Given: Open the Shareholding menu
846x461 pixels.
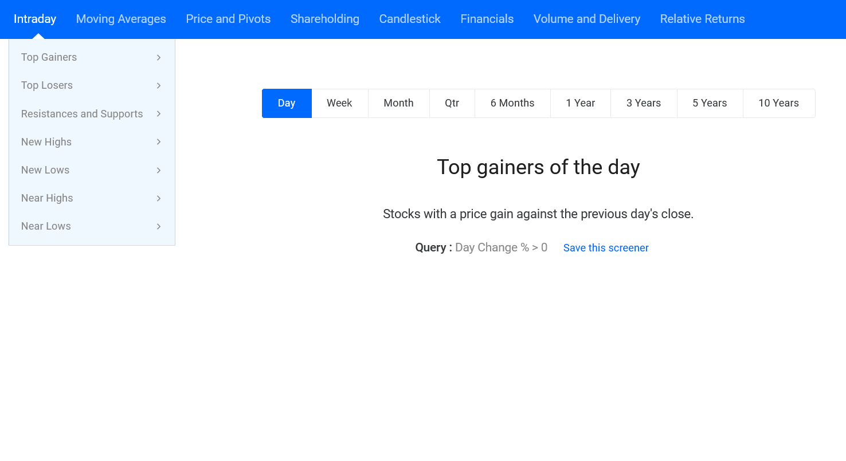Looking at the screenshot, I should tap(325, 19).
